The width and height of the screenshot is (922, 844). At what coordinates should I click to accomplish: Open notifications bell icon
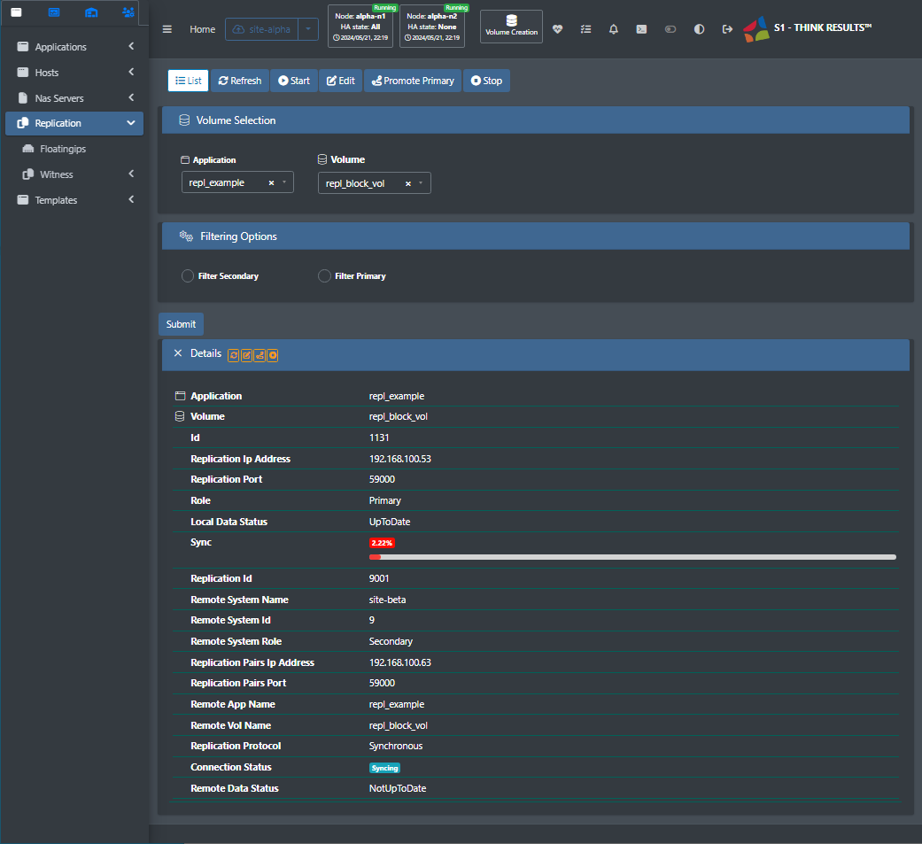[613, 29]
